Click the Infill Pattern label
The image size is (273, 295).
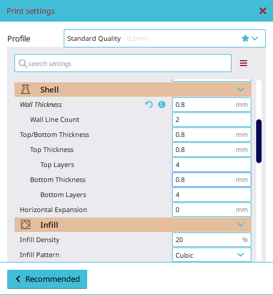coord(40,255)
